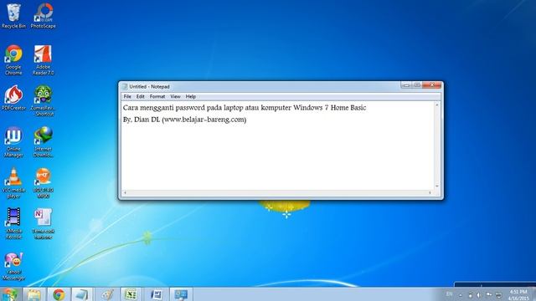The width and height of the screenshot is (536, 301).
Task: Select the Zuma shortcut desktop icon
Action: coord(43,100)
